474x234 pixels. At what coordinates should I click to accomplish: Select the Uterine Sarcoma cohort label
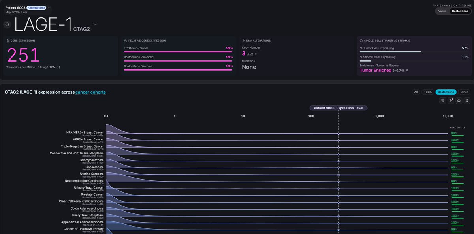92,174
